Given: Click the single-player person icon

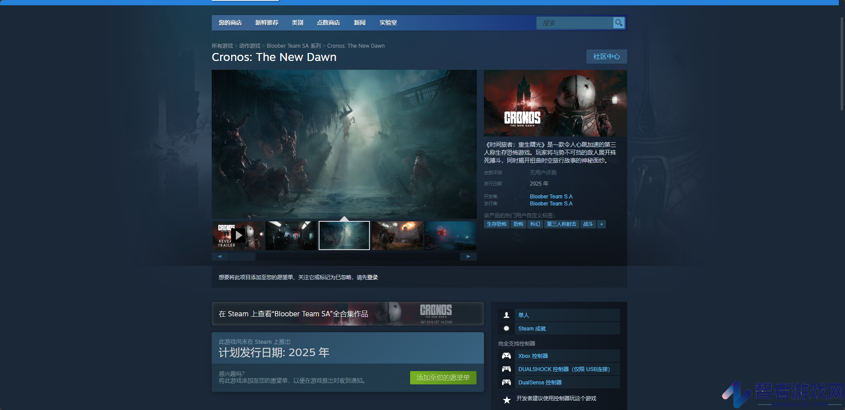Looking at the screenshot, I should (x=506, y=315).
